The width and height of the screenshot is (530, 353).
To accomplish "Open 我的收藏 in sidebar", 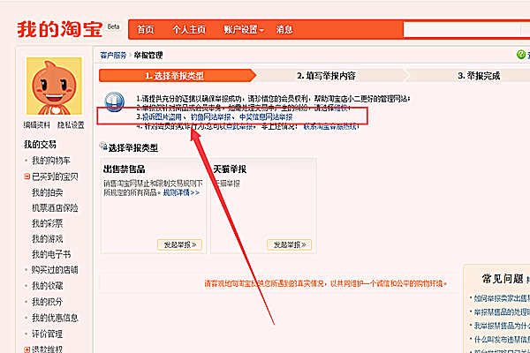I will tap(48, 286).
